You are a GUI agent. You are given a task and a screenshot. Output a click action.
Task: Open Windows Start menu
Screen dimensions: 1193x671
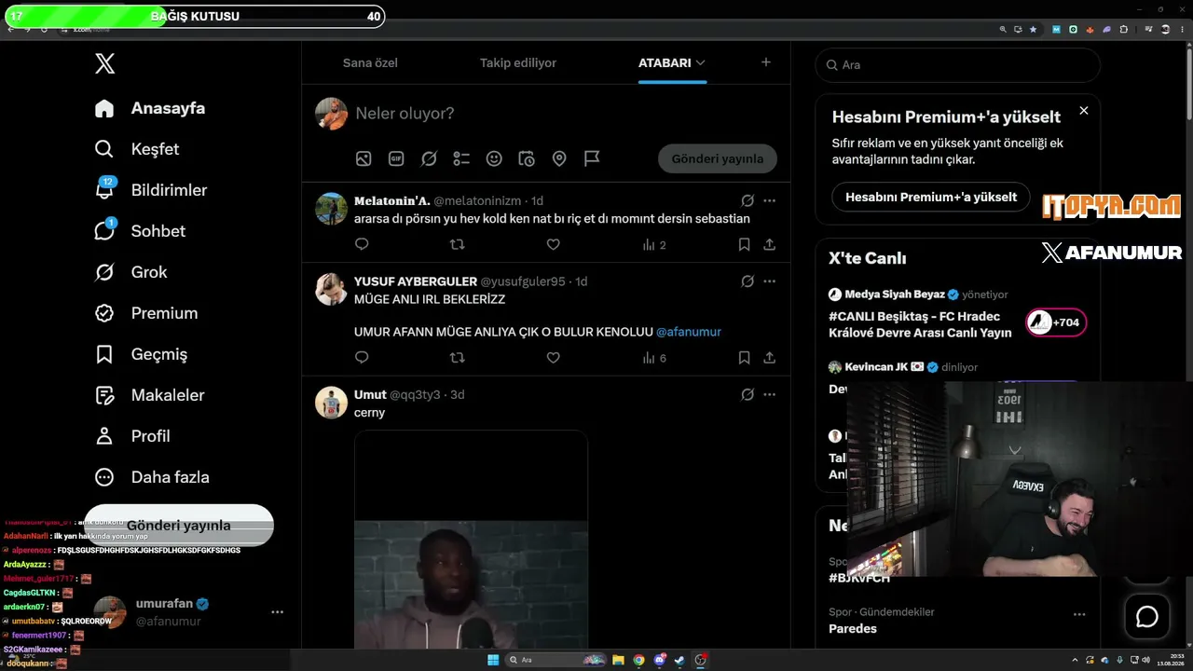pyautogui.click(x=492, y=660)
